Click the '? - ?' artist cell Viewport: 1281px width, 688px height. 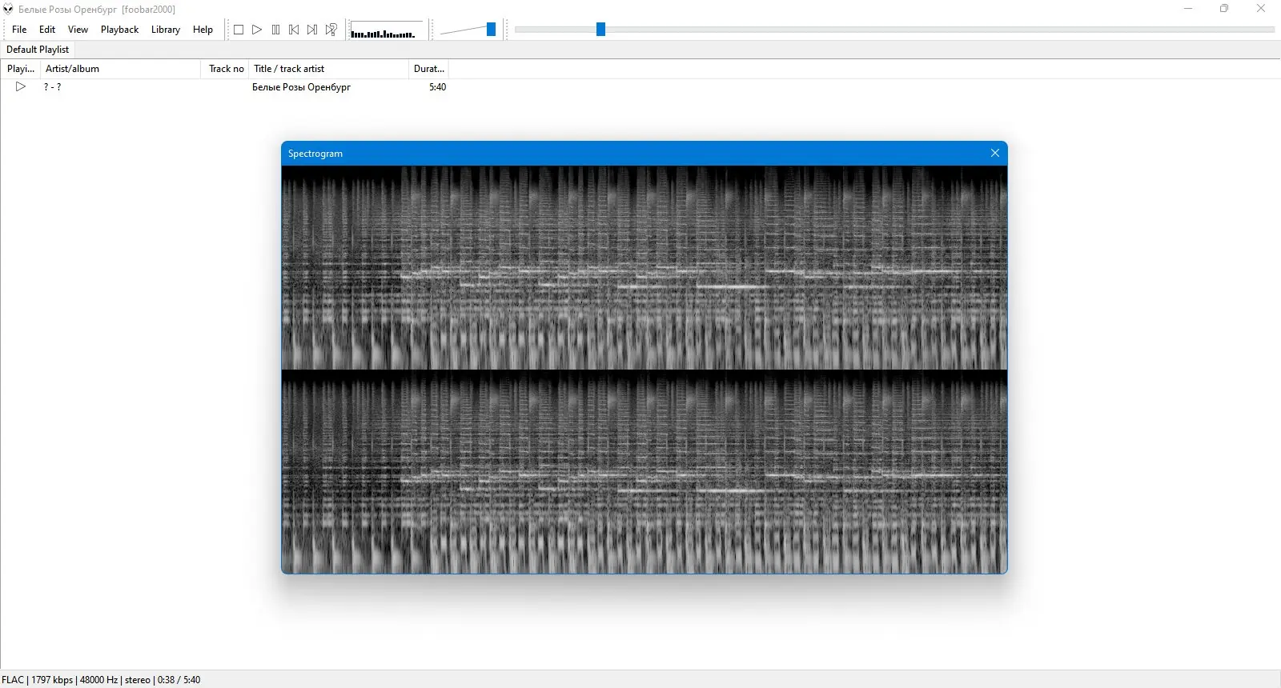click(x=52, y=87)
